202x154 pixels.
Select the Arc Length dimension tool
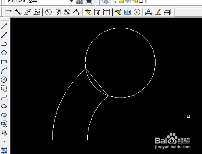tap(27, 12)
